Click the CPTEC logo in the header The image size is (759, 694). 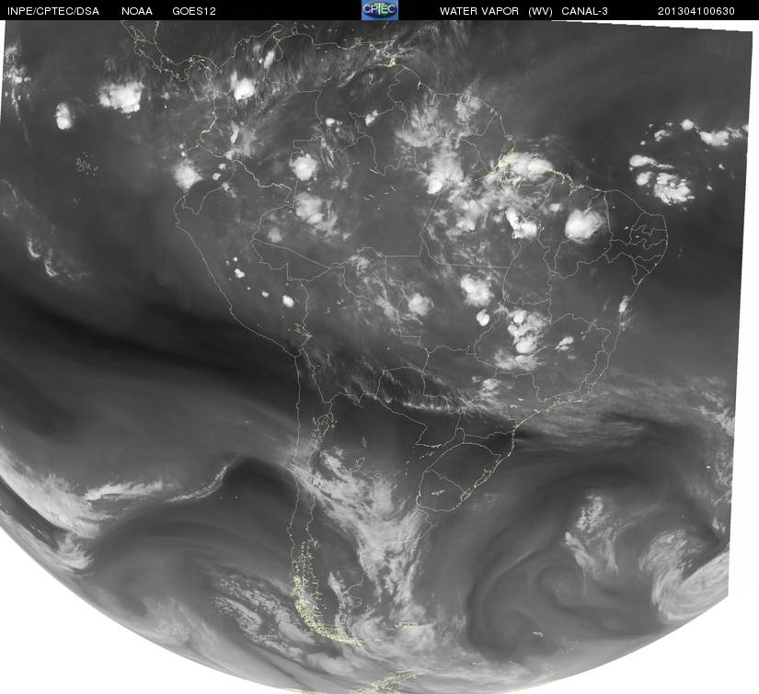click(380, 10)
